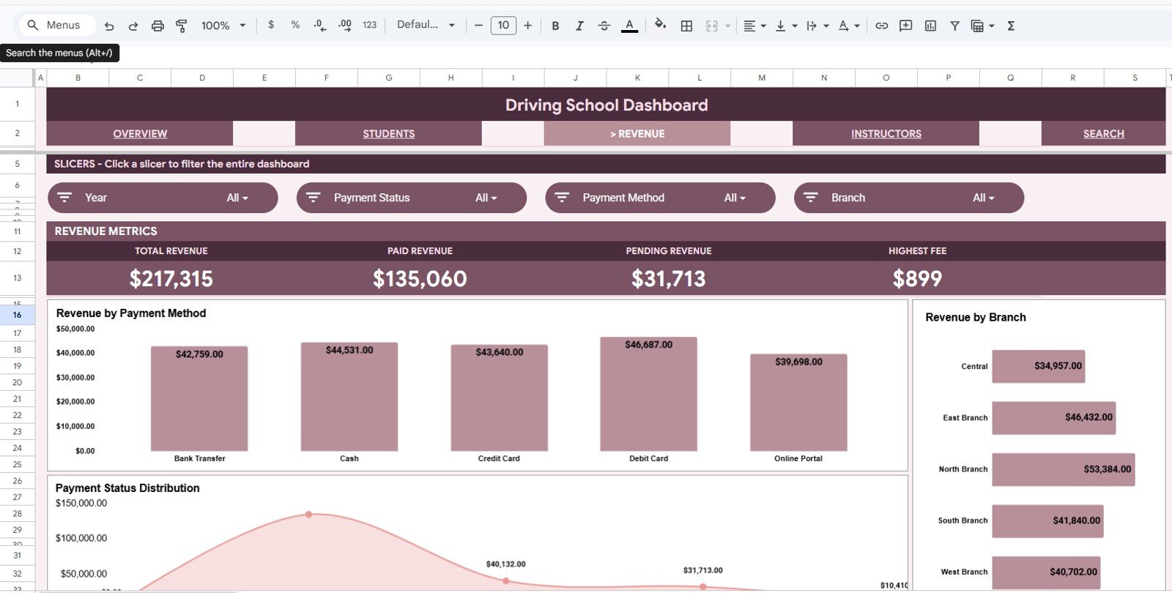Screen dimensions: 1172x593
Task: Select the Driving School Dashboard title cell
Action: [x=606, y=105]
